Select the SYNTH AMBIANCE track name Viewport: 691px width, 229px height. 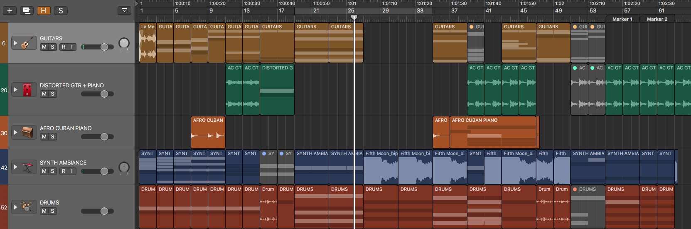tap(63, 163)
